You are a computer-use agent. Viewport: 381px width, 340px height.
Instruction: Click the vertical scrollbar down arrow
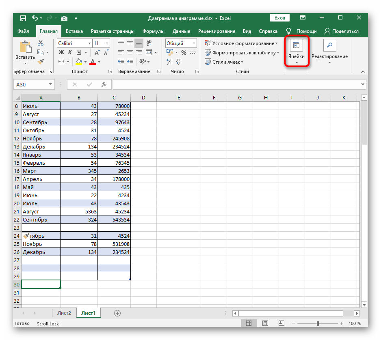click(364, 305)
